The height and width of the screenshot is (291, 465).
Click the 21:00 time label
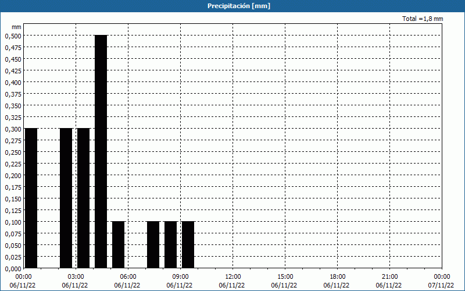pos(389,277)
